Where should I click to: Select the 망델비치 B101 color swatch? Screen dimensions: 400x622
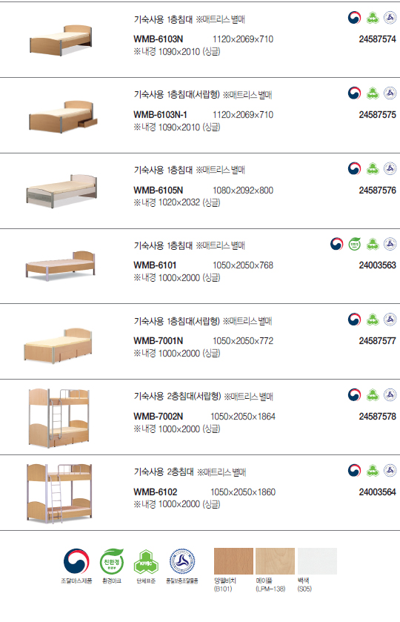233,561
